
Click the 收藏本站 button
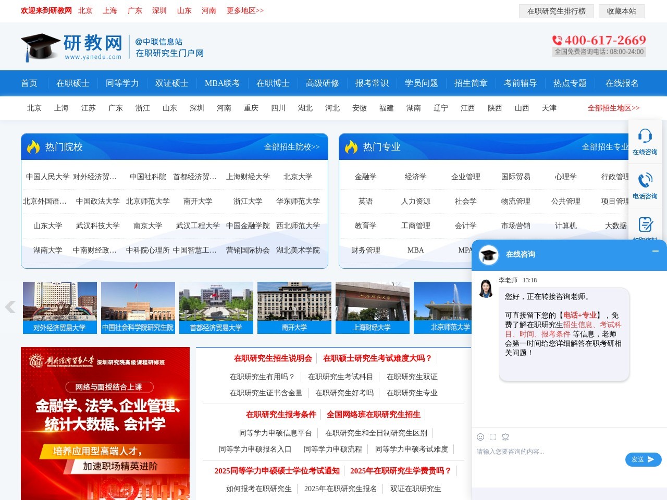tap(622, 11)
